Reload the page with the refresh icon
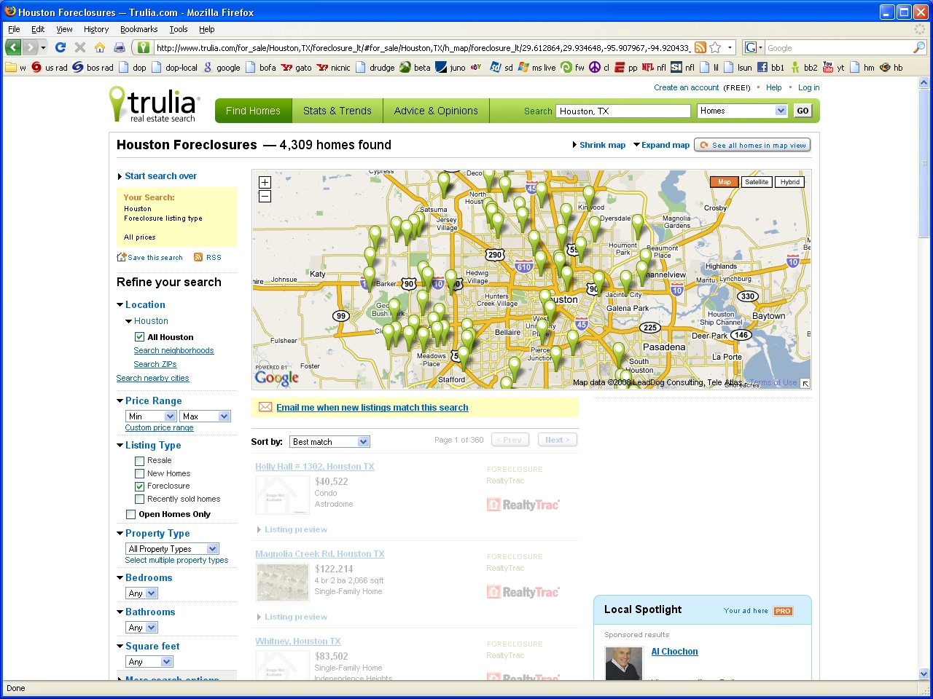 60,47
